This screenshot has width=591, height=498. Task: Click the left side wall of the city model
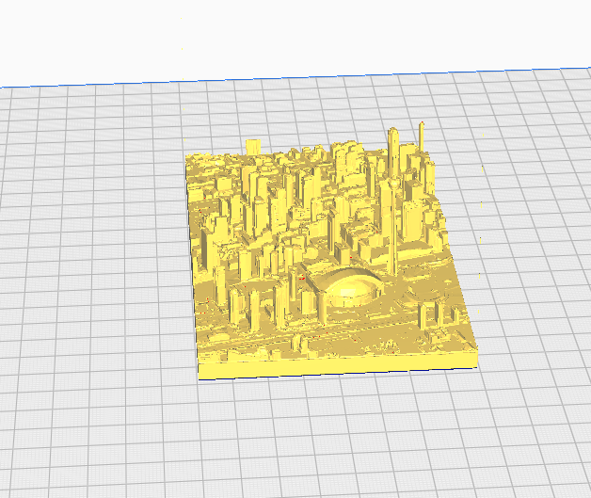point(193,264)
